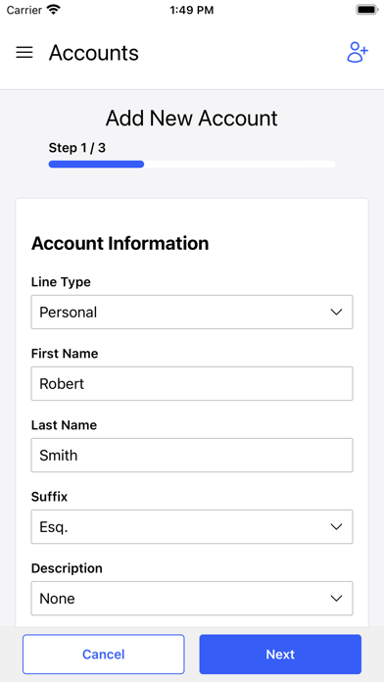Click the Step 1/3 progress bar
Image resolution: width=384 pixels, height=682 pixels.
192,164
